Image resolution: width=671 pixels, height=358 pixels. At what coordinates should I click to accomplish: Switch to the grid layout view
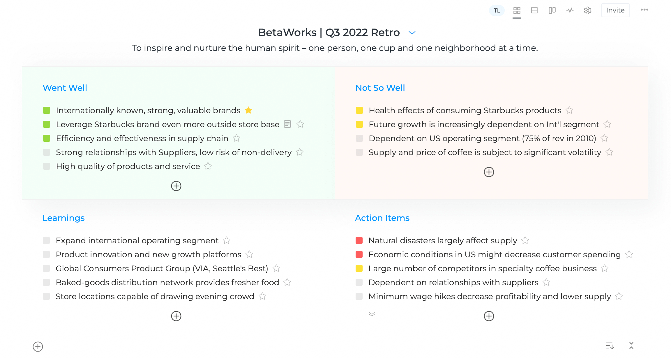click(x=517, y=10)
